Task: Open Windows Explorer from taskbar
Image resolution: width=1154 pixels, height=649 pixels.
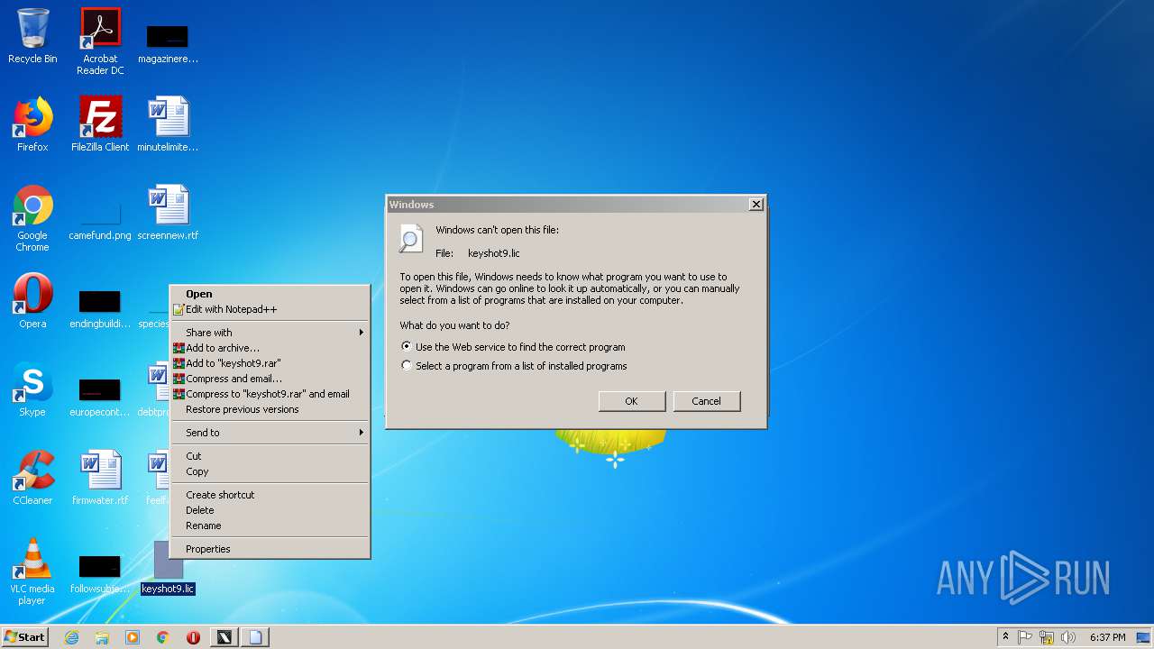Action: tap(102, 637)
